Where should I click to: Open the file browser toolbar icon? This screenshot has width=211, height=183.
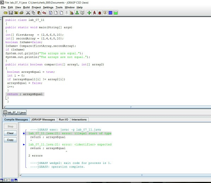pyautogui.click(x=16, y=13)
